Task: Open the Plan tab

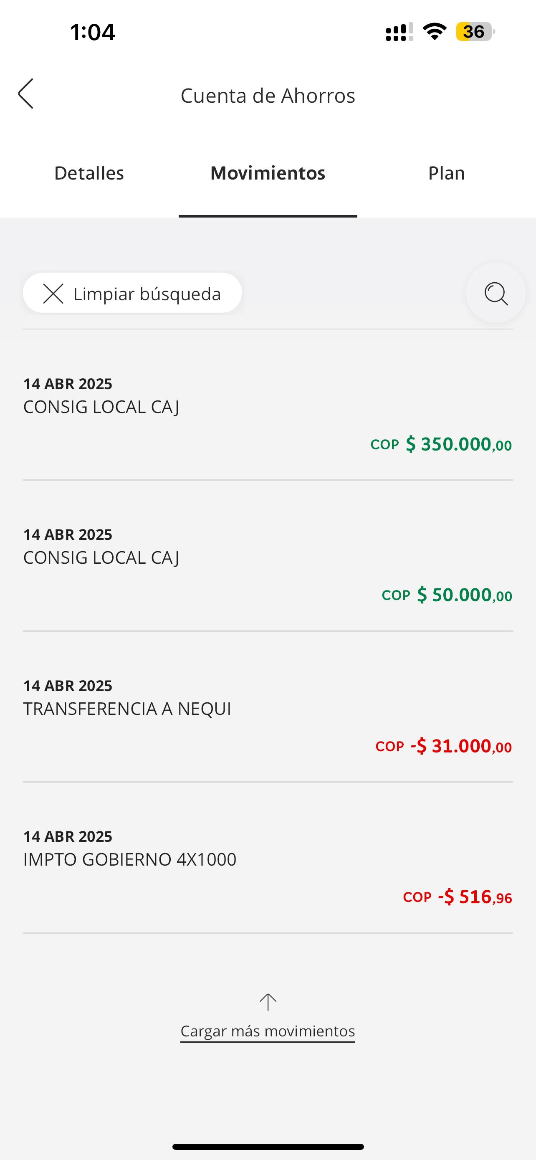Action: coord(446,173)
